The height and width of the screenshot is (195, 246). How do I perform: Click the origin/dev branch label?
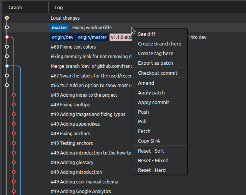pyautogui.click(x=63, y=37)
